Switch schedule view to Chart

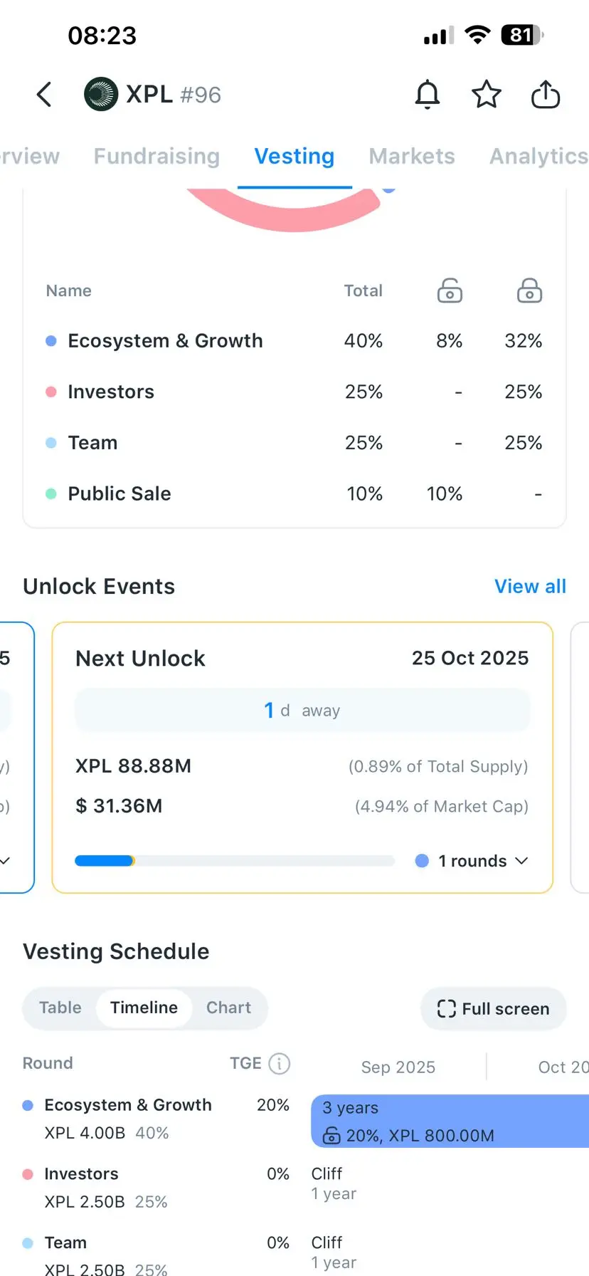(228, 1008)
